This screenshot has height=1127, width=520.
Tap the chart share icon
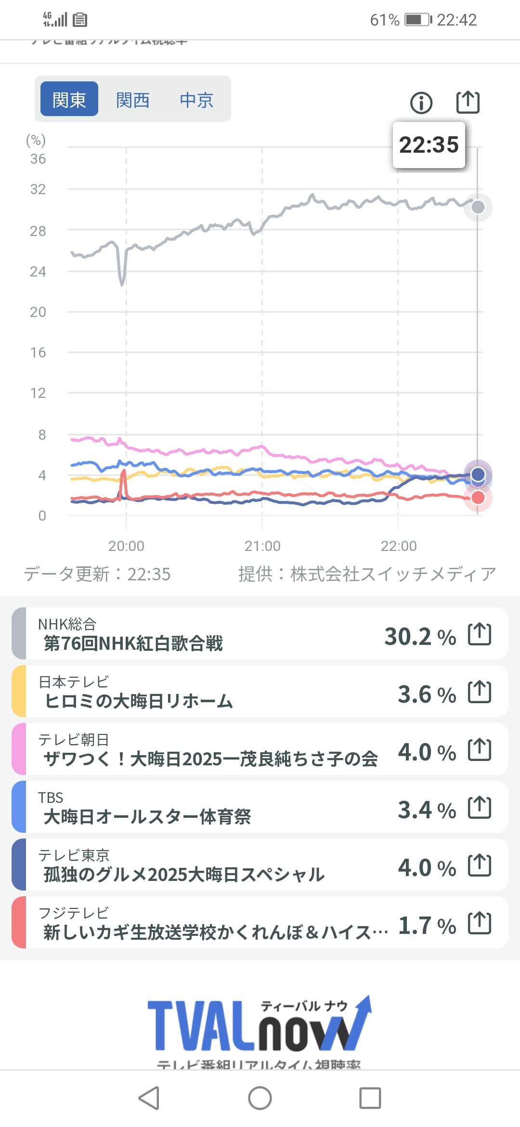[x=468, y=102]
